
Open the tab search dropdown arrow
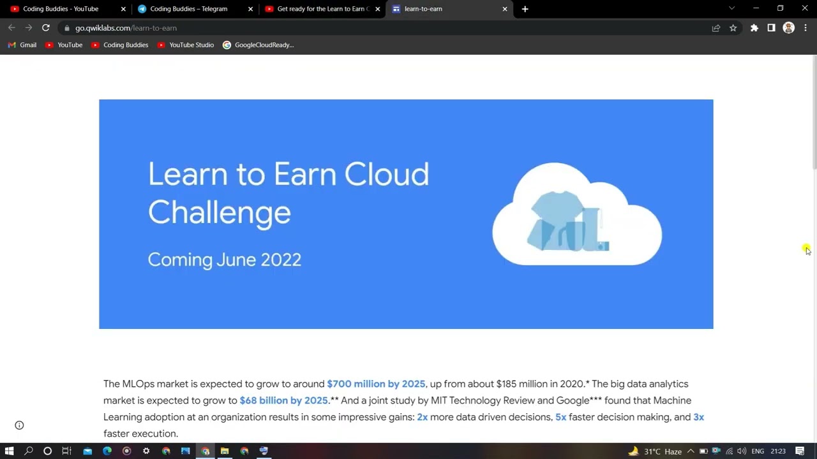tap(731, 8)
